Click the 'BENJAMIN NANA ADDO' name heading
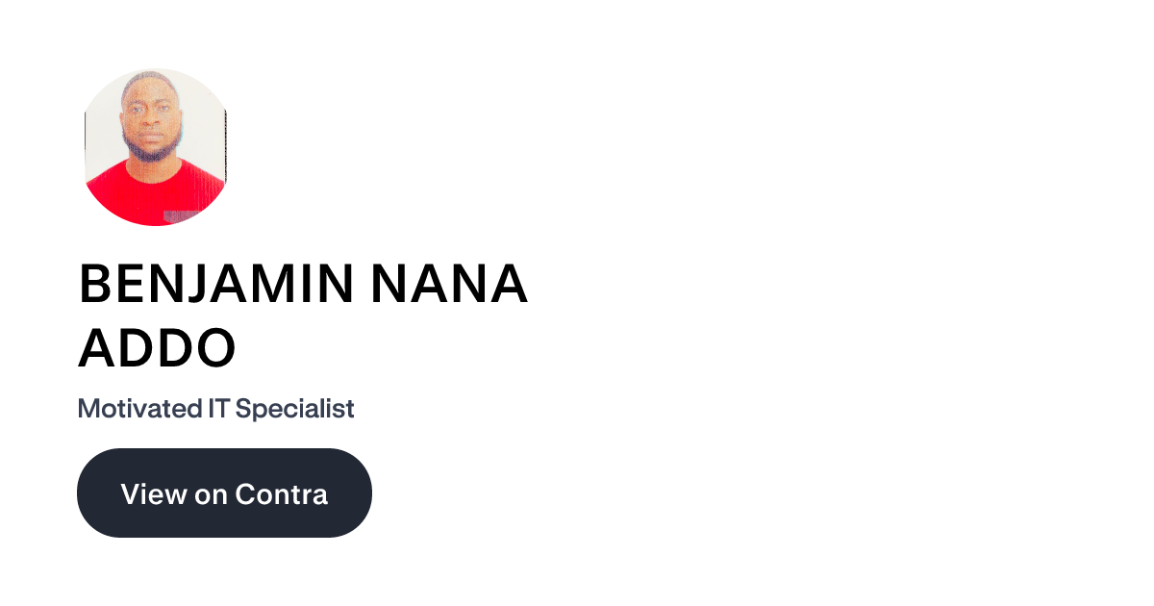Image resolution: width=1154 pixels, height=606 pixels. click(x=303, y=313)
